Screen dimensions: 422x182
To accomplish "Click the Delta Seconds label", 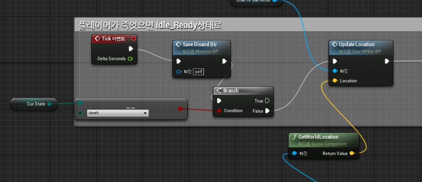I will pyautogui.click(x=111, y=59).
